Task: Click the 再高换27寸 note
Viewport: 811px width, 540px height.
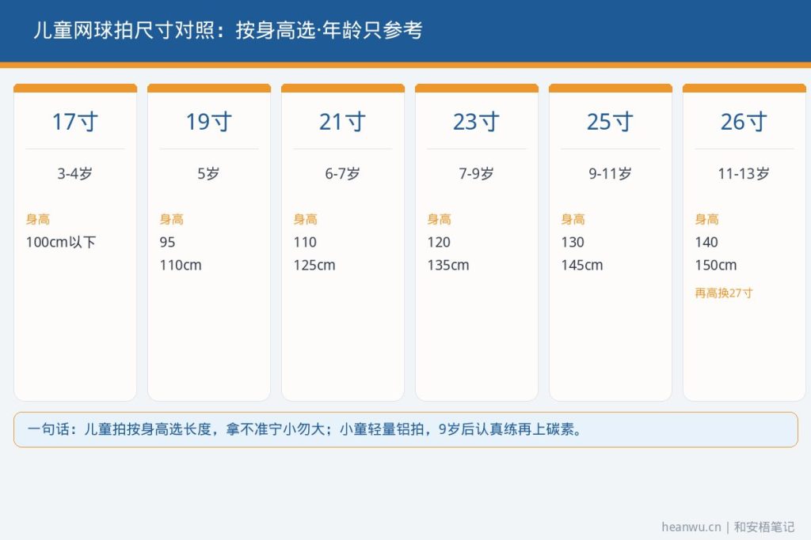Action: click(x=724, y=293)
